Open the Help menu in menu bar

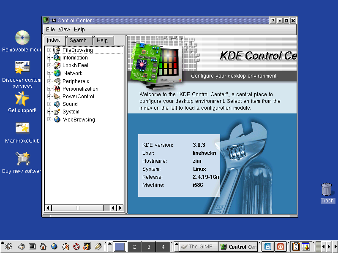[79, 30]
